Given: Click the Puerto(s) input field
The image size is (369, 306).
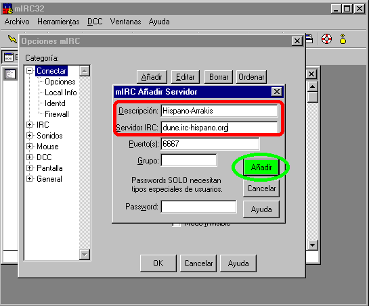Looking at the screenshot, I should (x=210, y=144).
